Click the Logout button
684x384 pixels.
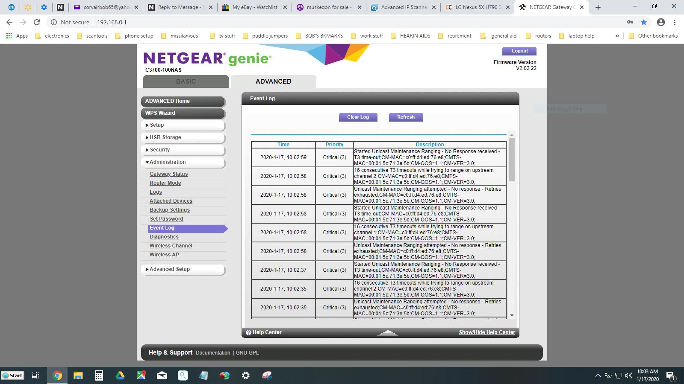[520, 51]
